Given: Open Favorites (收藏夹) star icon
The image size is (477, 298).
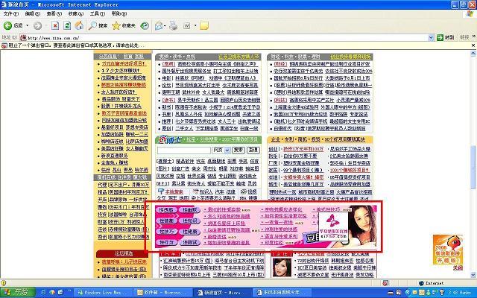Looking at the screenshot, I should pyautogui.click(x=116, y=25).
